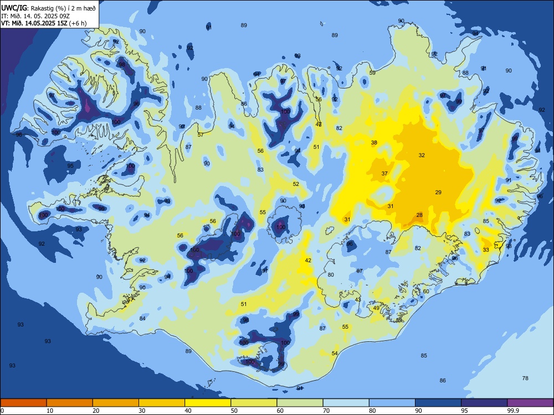Click the humidity value '80' on the map
Screen dimensions: 554x415
(x=331, y=274)
